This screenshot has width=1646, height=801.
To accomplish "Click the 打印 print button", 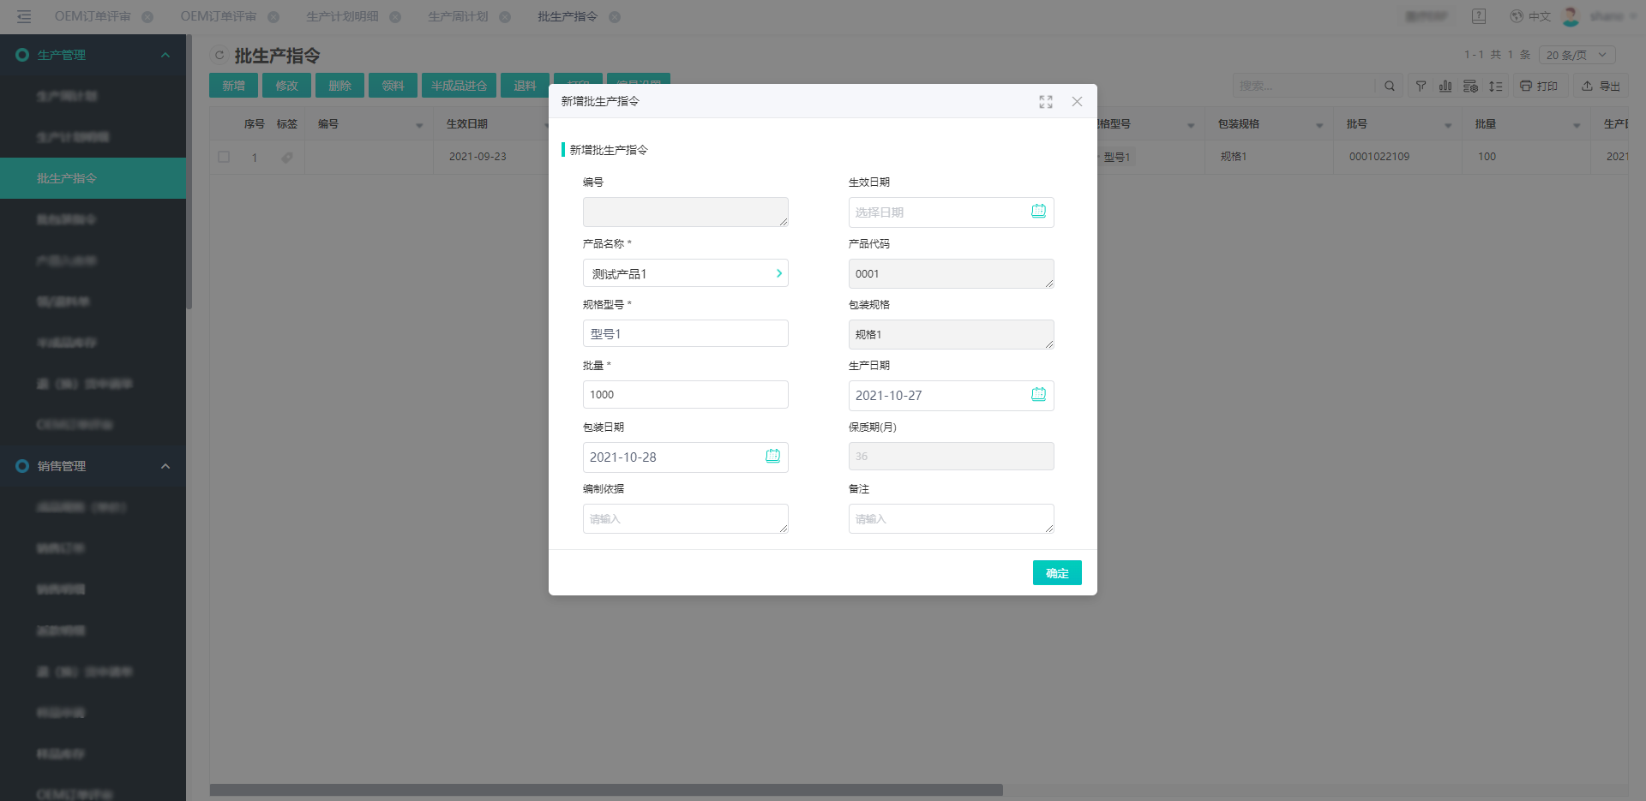I will (1540, 86).
